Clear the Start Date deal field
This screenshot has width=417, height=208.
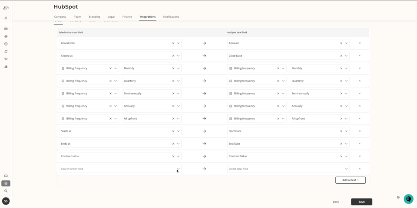point(341,131)
